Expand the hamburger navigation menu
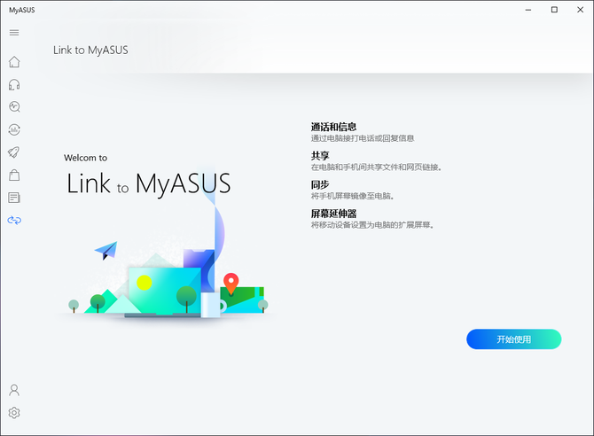This screenshot has height=436, width=594. [14, 33]
